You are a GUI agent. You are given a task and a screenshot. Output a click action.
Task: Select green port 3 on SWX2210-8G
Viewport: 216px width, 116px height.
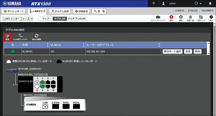pos(43,82)
